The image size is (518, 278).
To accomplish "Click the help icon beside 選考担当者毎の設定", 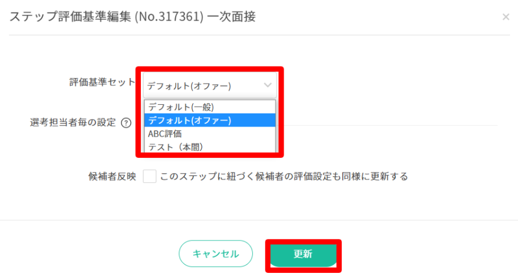I will click(126, 122).
